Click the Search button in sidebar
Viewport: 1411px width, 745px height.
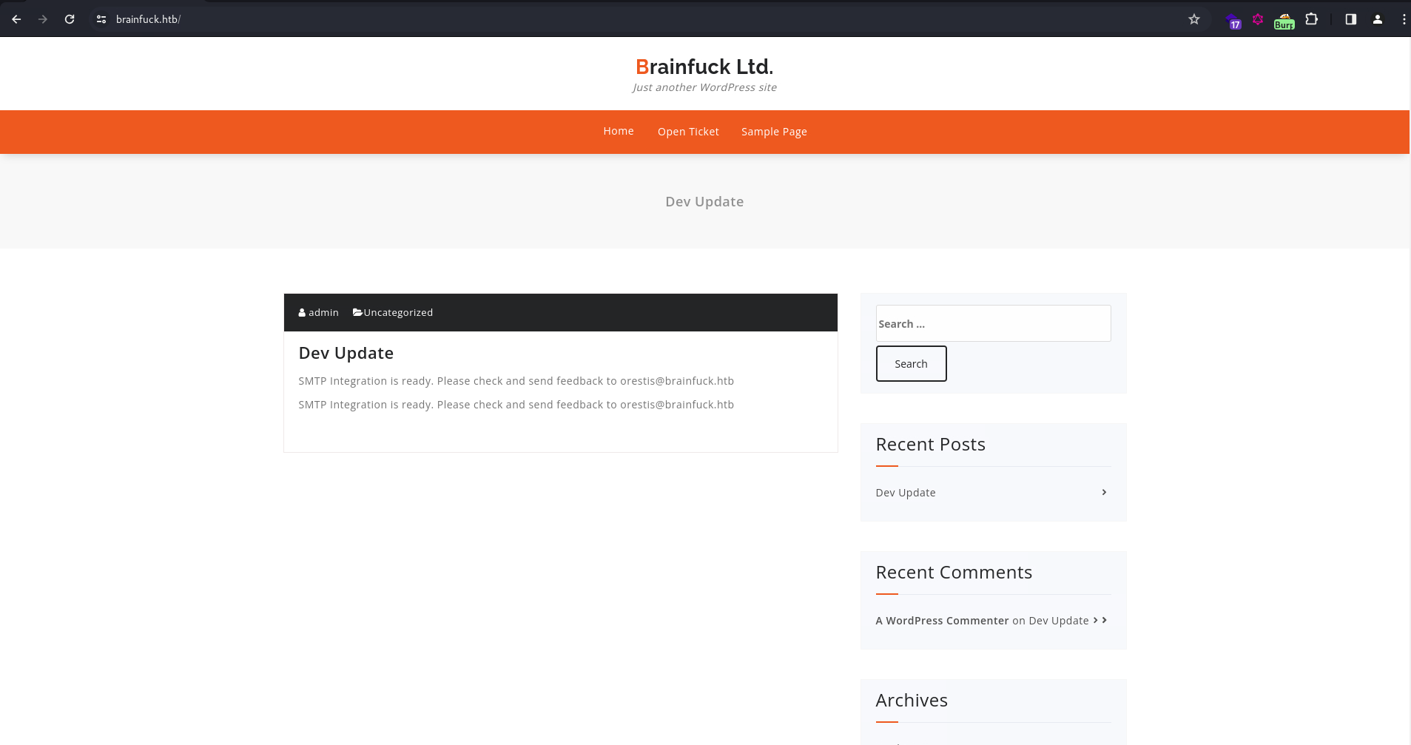pos(911,363)
